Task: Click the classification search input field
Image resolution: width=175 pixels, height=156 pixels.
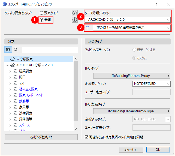Action: [50, 50]
